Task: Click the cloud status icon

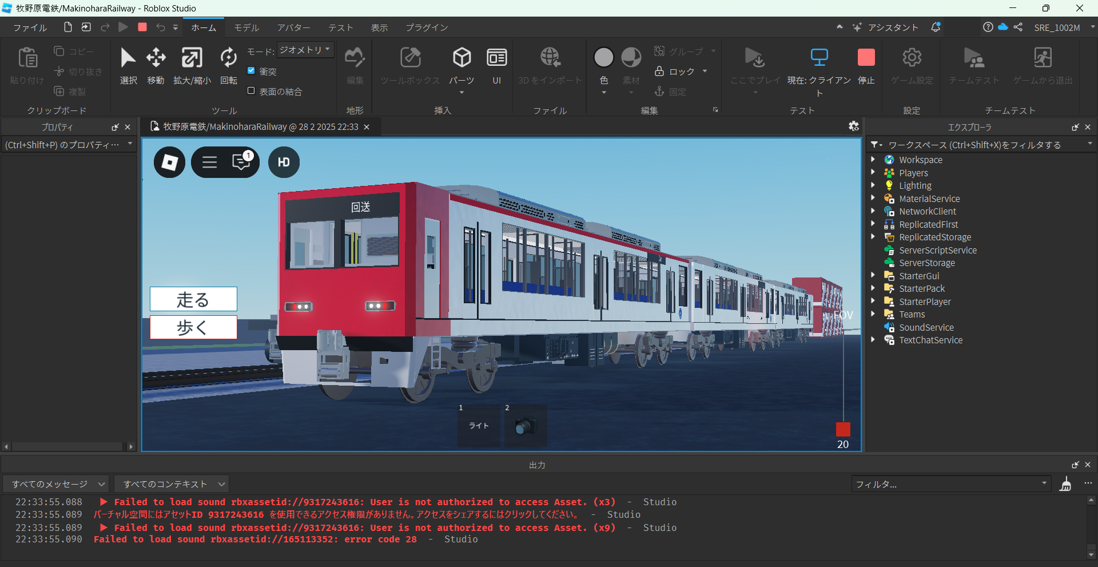Action: point(1003,27)
